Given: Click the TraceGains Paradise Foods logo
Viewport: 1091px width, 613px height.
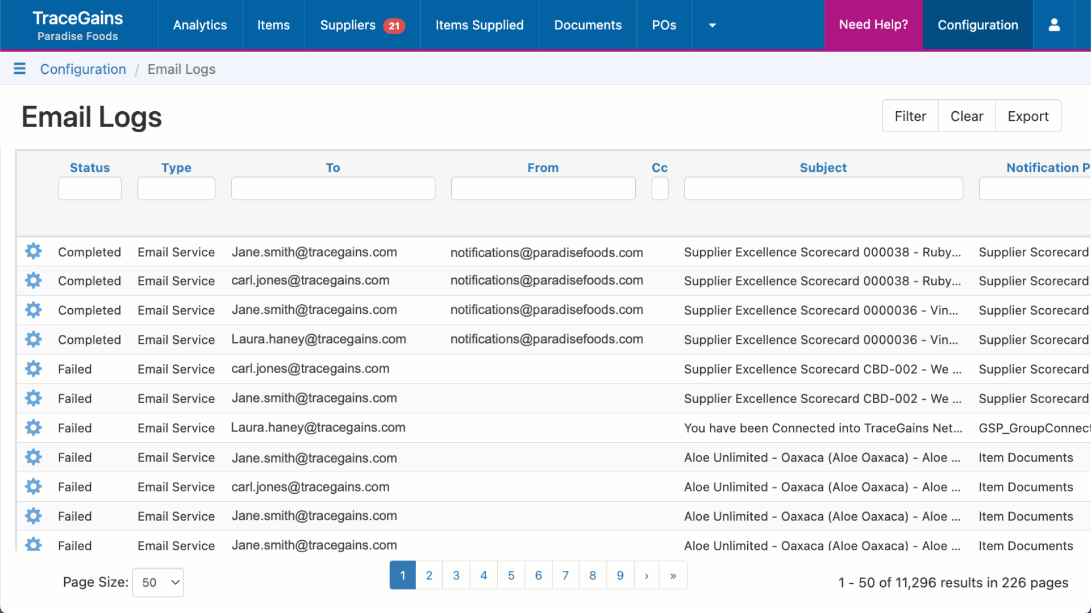Looking at the screenshot, I should (78, 26).
